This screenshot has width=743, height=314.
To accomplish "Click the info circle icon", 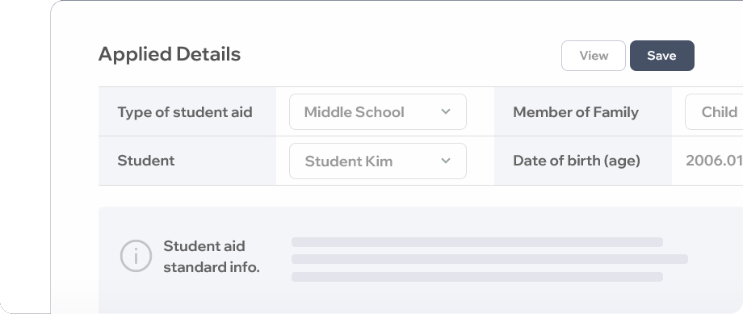I will coord(136,256).
